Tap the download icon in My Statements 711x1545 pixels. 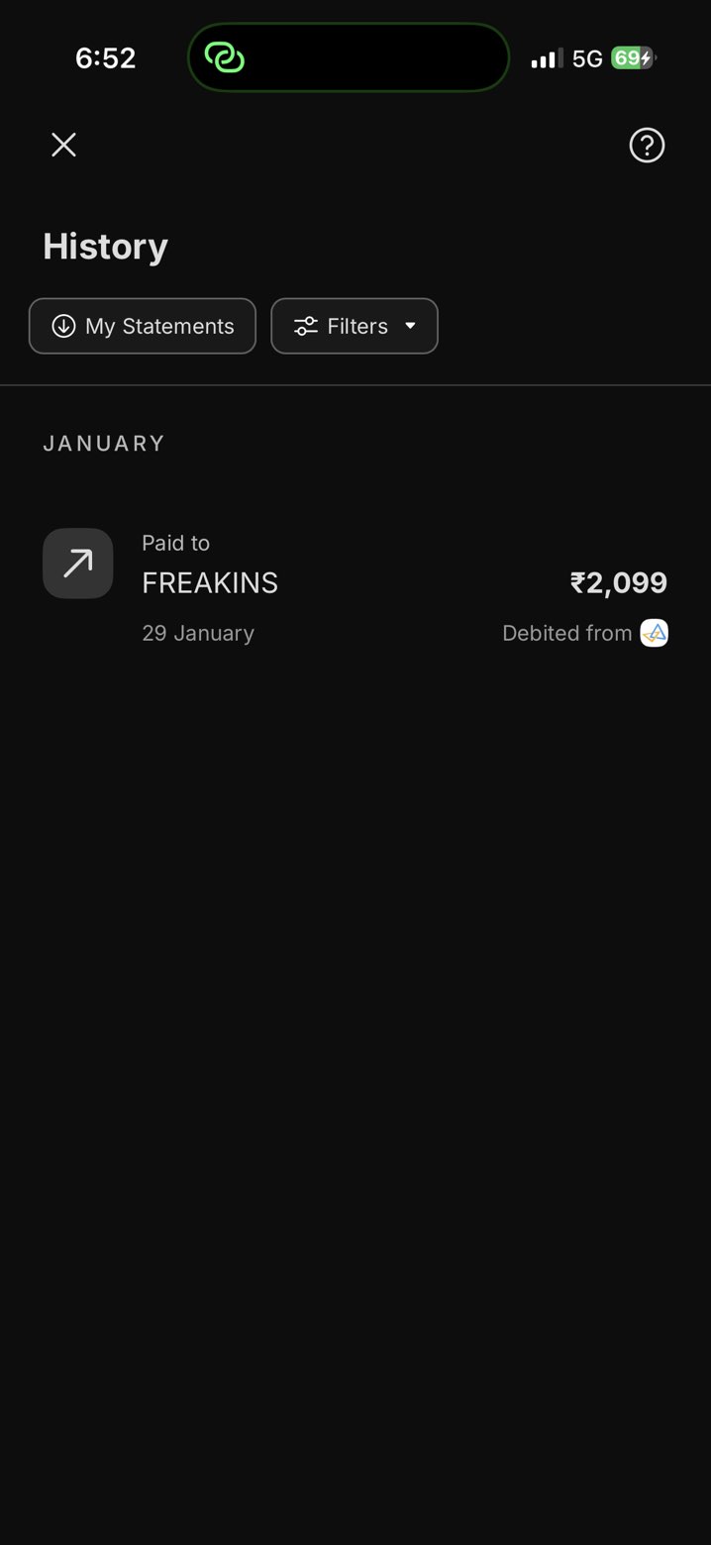tap(63, 326)
